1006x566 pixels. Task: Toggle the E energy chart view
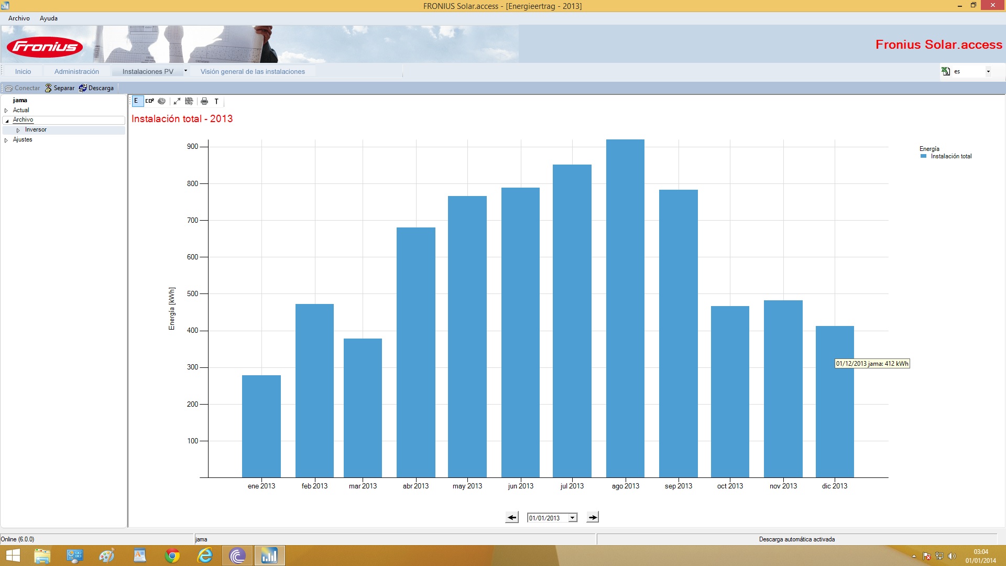click(137, 101)
